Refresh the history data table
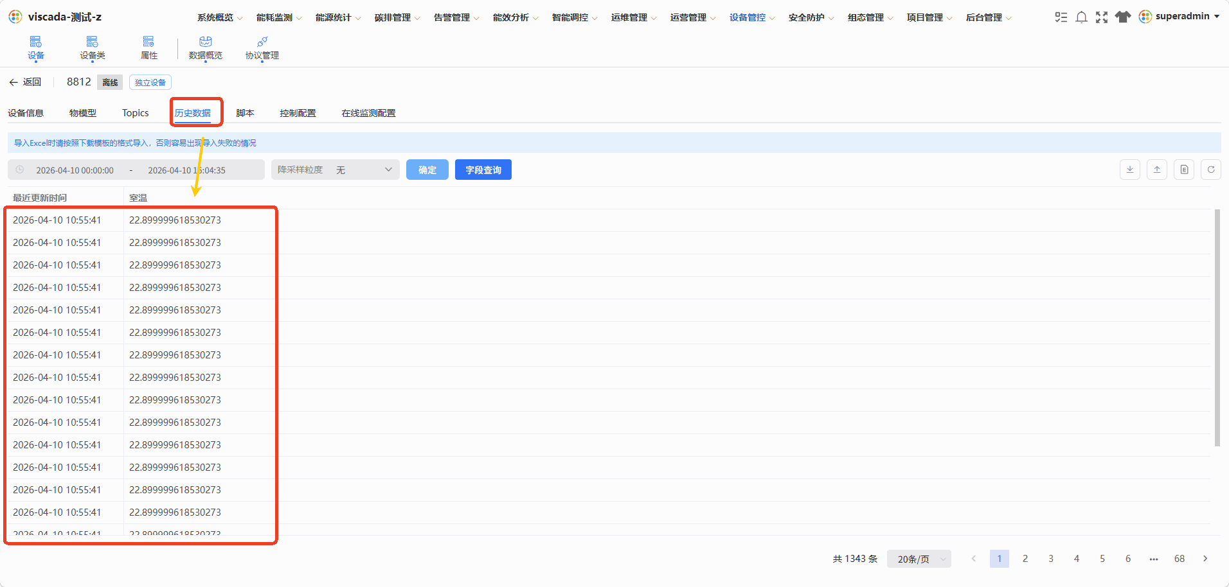This screenshot has height=587, width=1229. (x=1211, y=170)
